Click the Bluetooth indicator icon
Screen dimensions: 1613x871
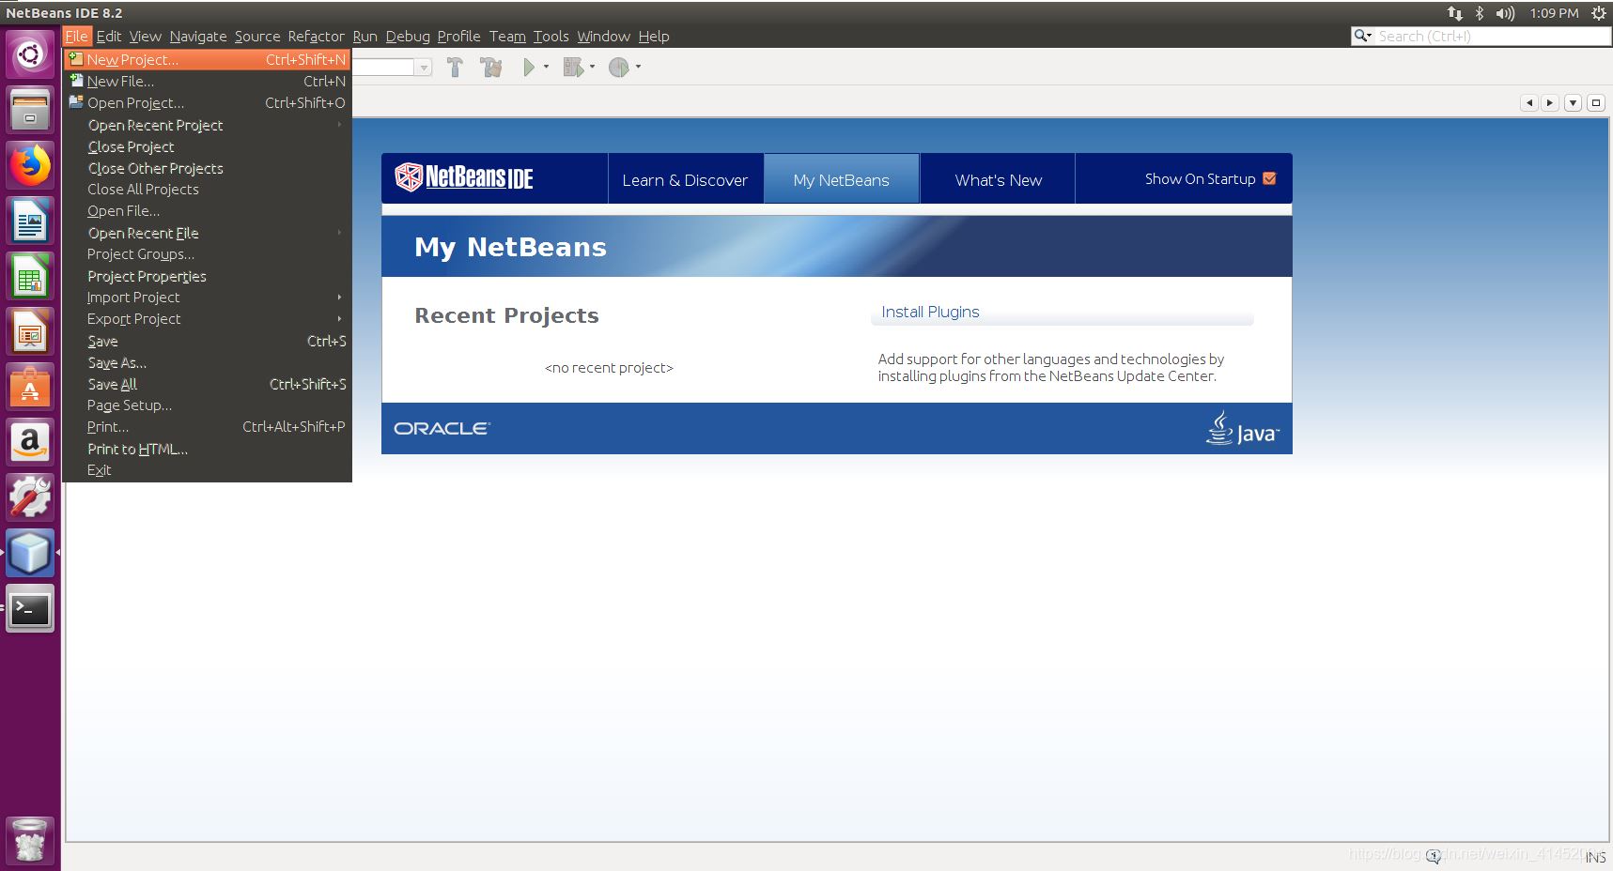click(x=1479, y=13)
